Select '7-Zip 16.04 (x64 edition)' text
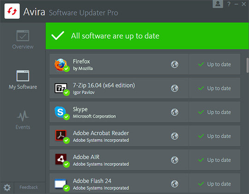 click(104, 85)
